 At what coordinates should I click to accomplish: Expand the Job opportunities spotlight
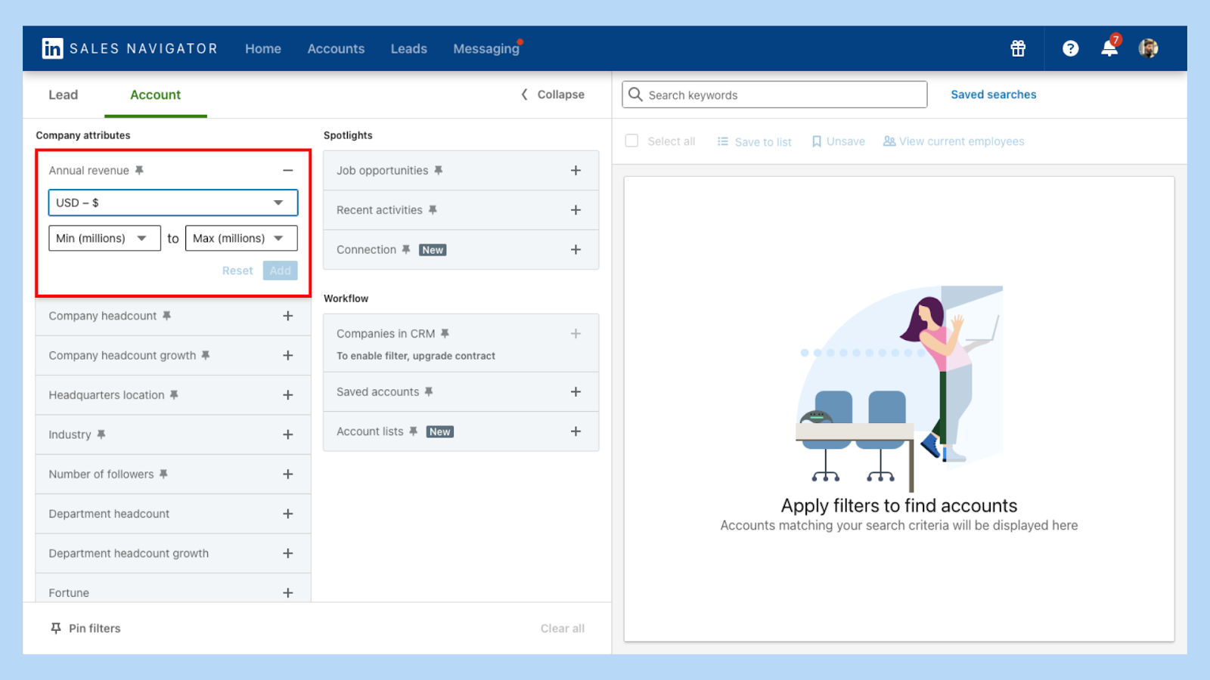(x=576, y=171)
